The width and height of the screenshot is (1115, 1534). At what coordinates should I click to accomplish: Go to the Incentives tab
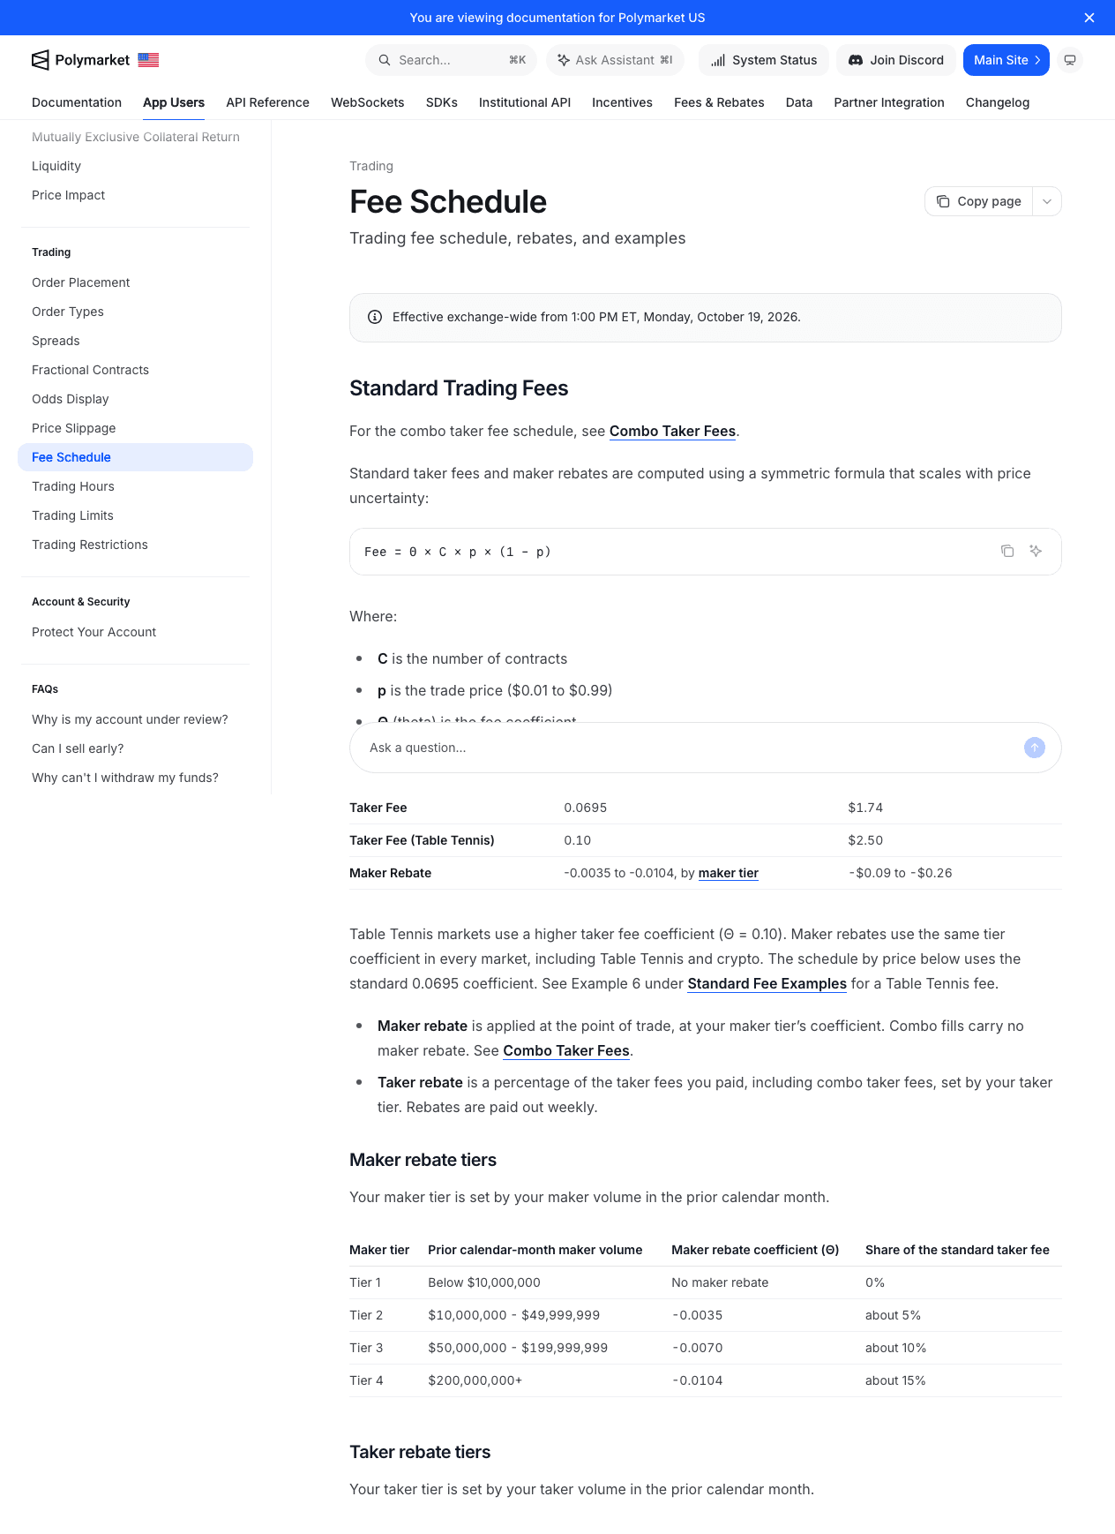click(622, 102)
